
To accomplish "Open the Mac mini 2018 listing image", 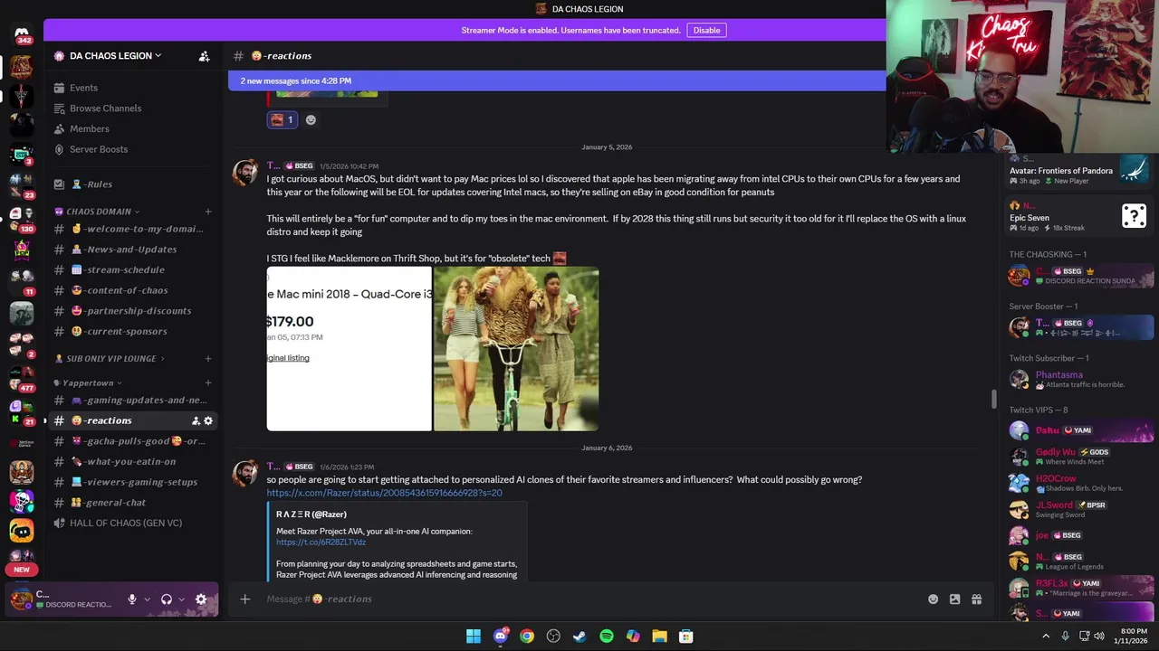I will (349, 349).
